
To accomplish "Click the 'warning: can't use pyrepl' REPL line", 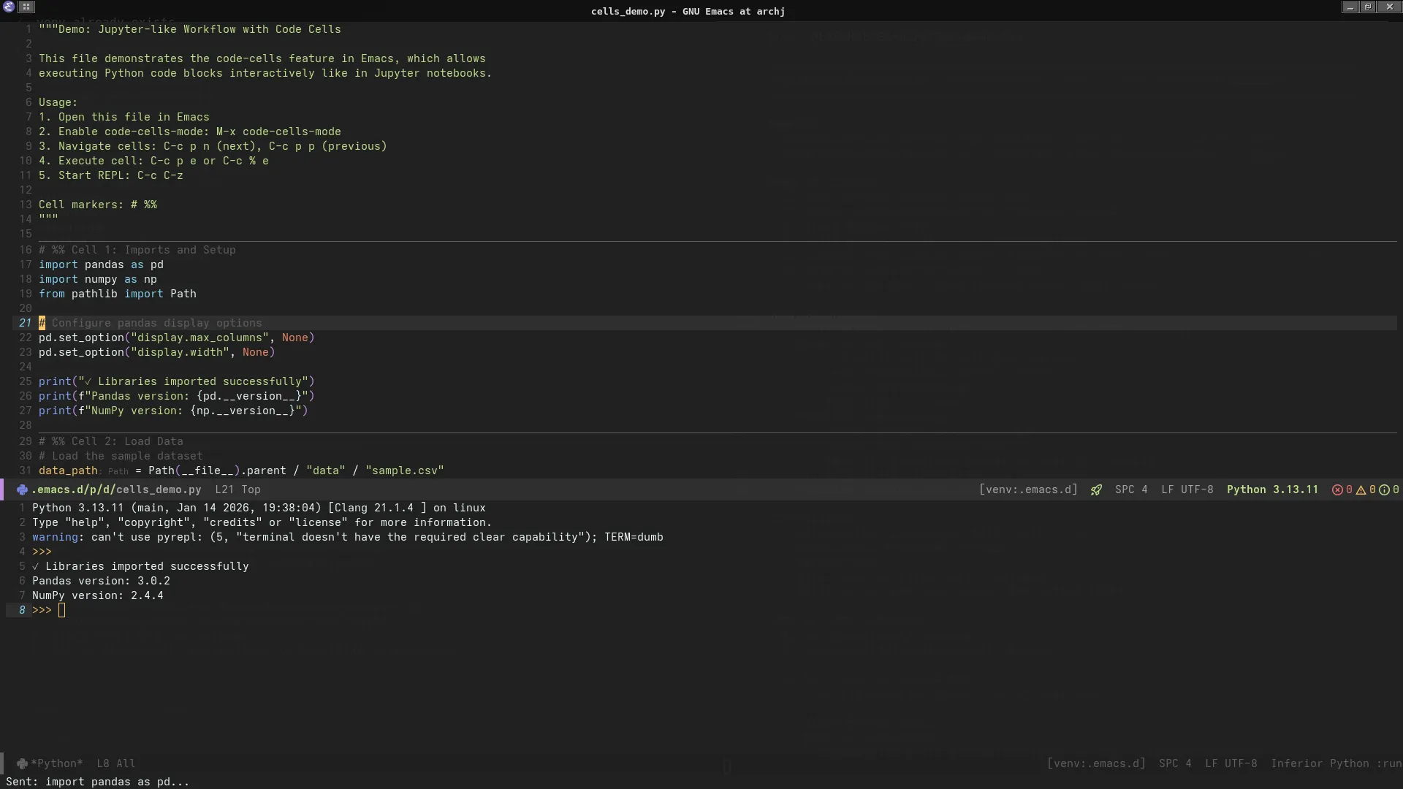I will click(348, 537).
